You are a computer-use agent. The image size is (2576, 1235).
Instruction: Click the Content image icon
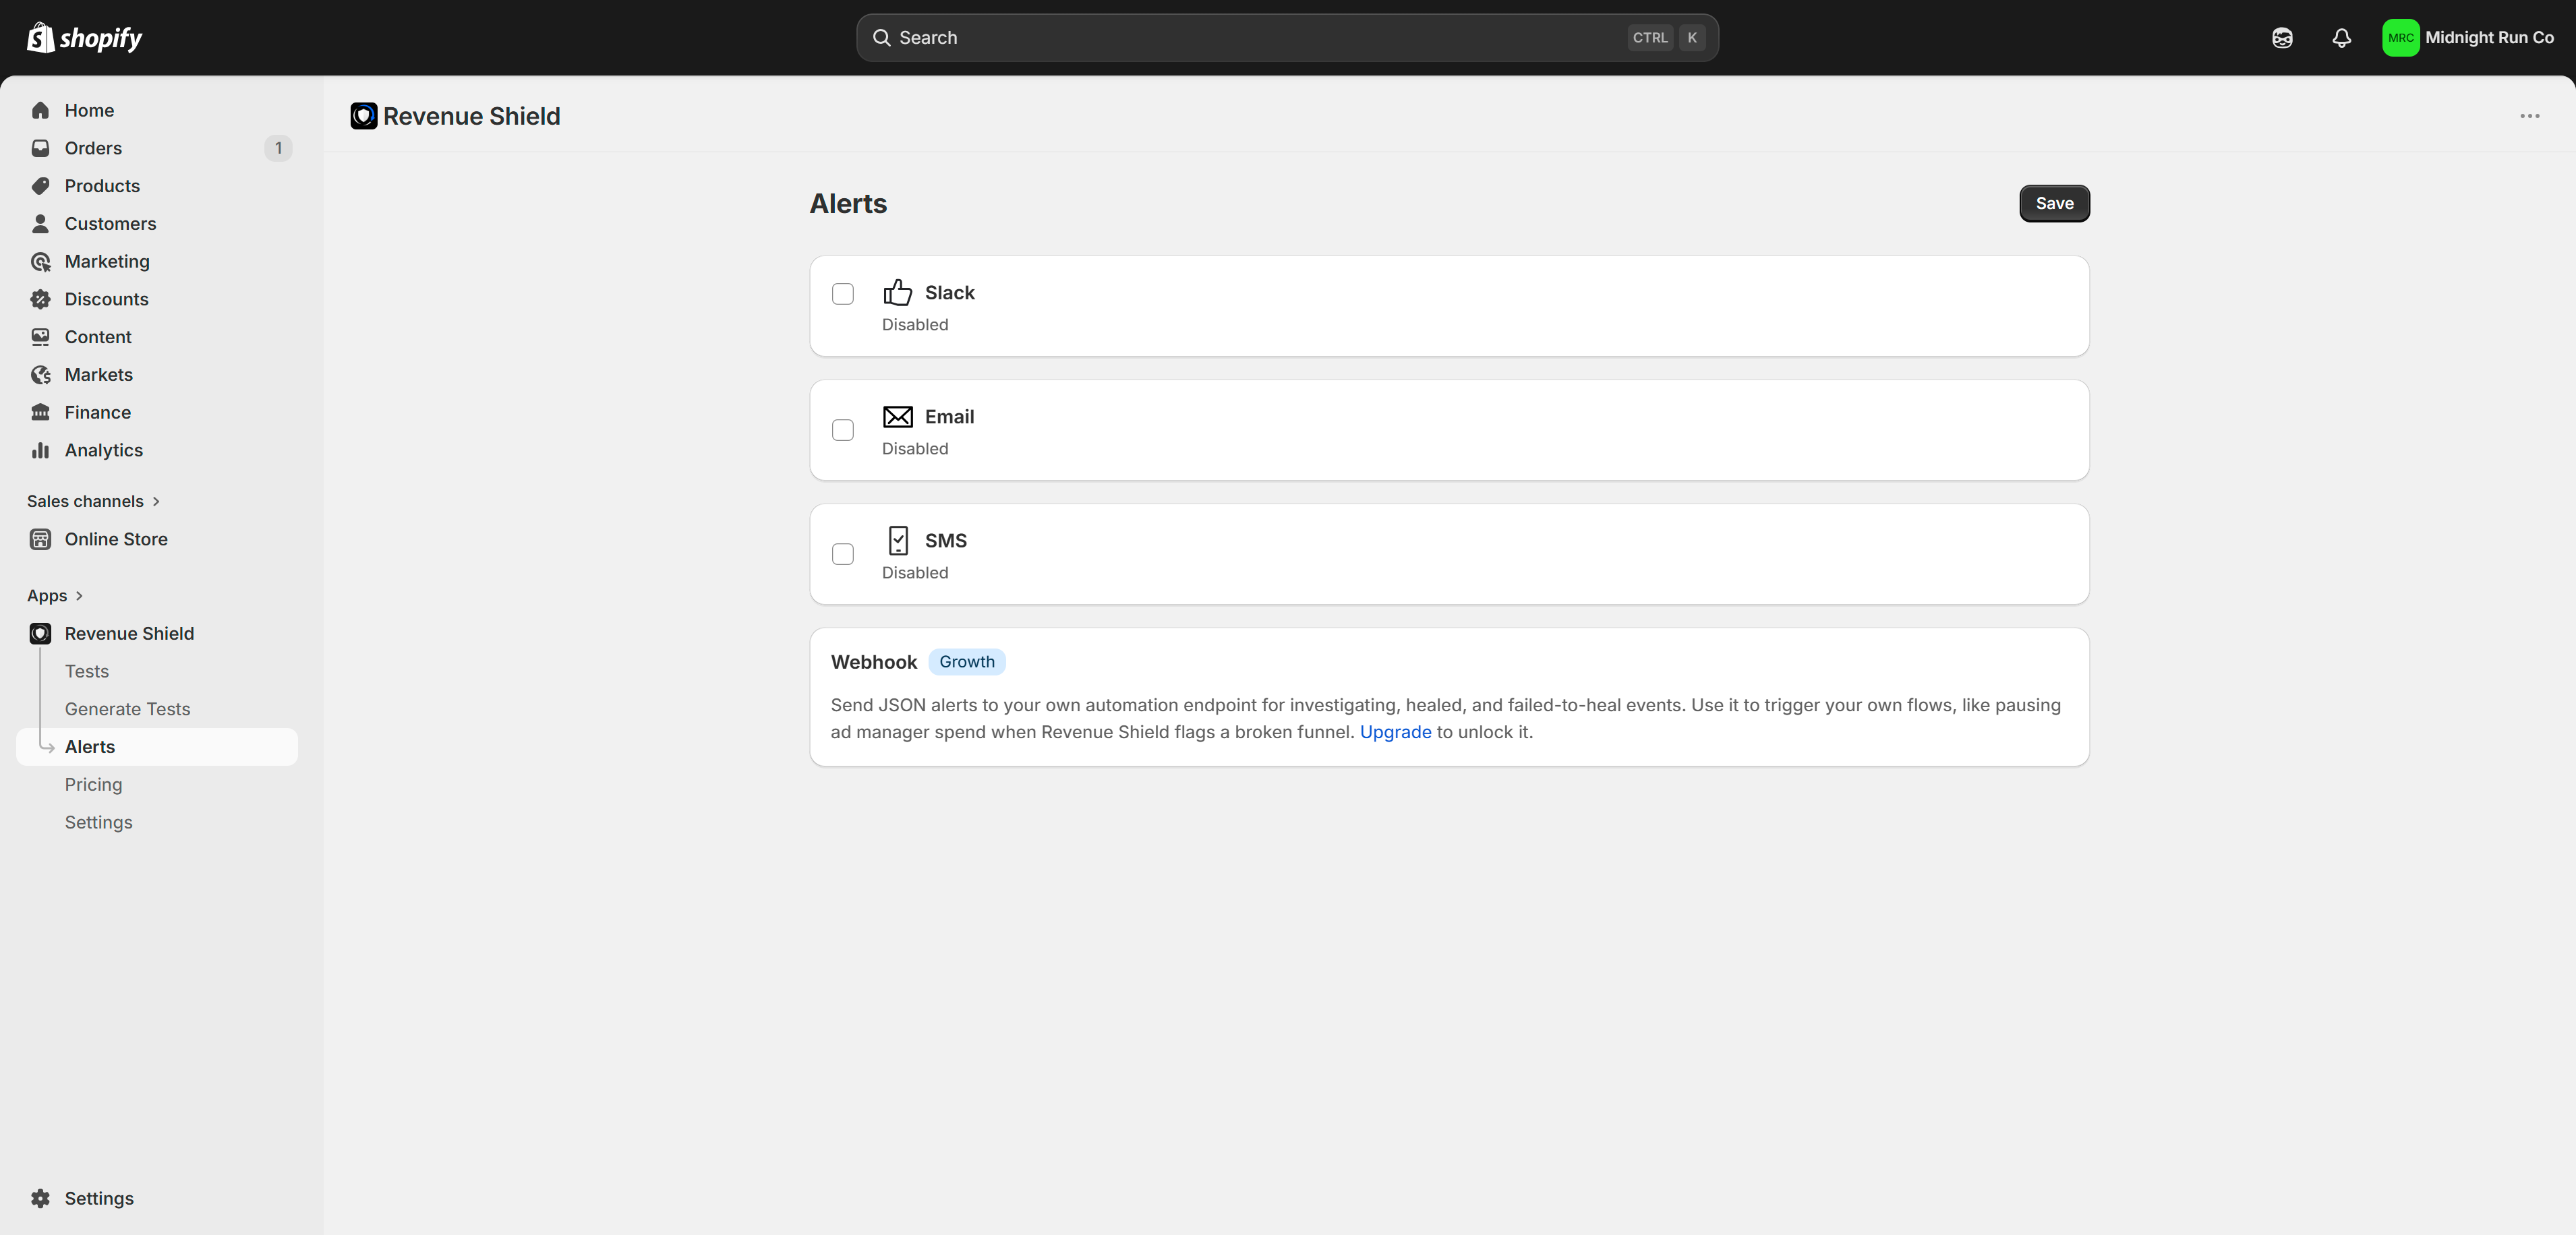(40, 337)
